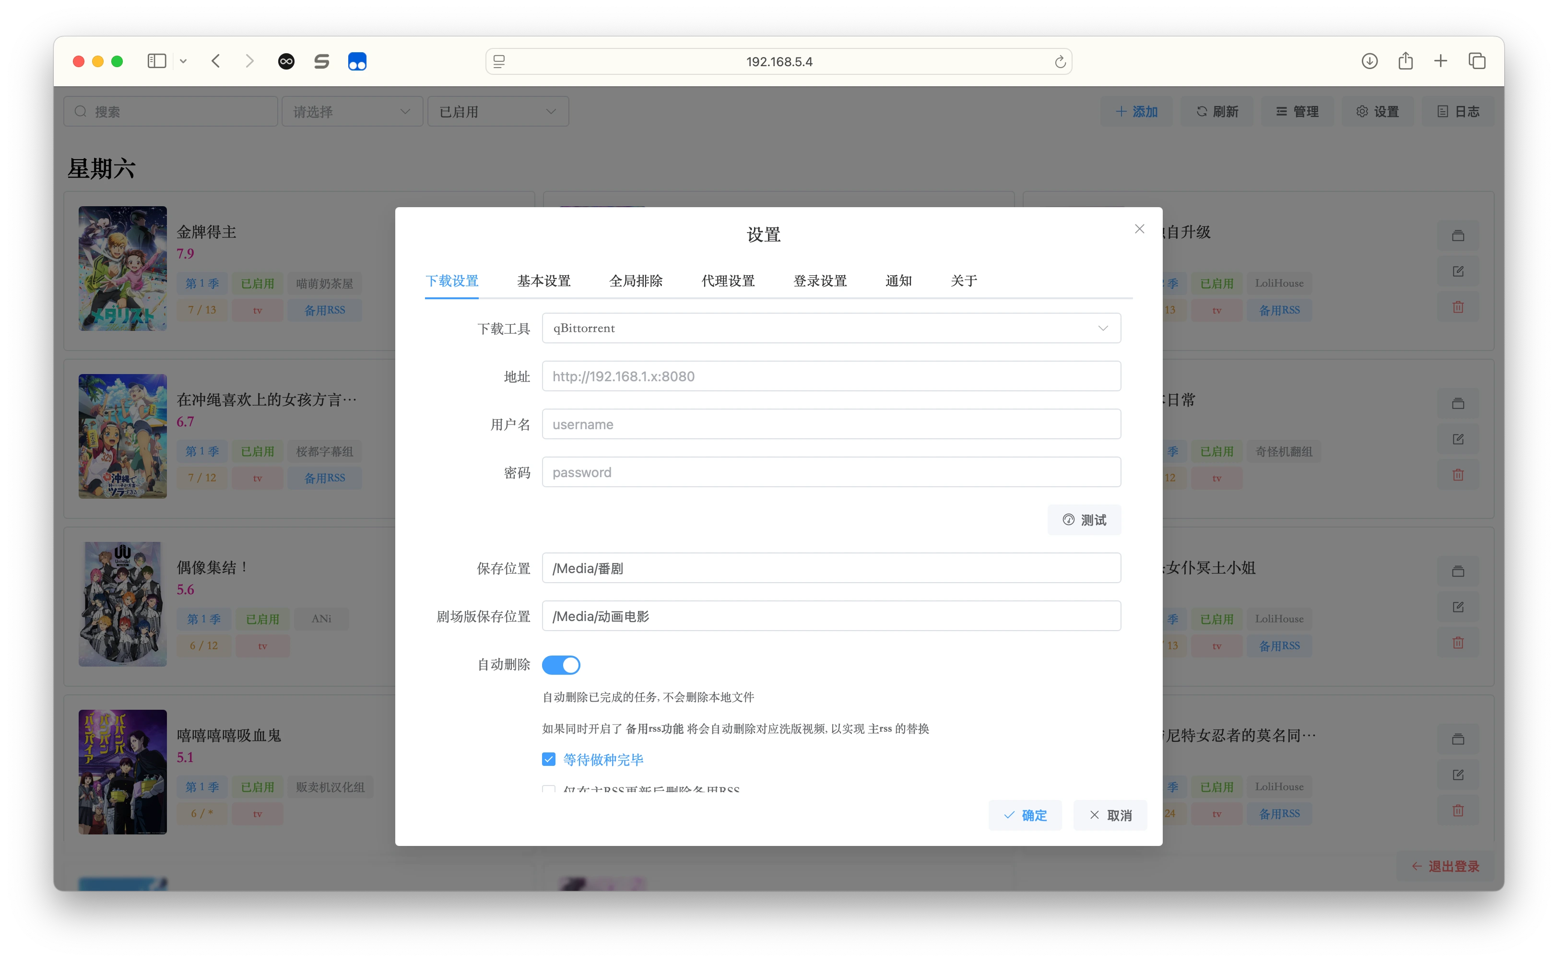This screenshot has width=1558, height=962.
Task: Switch to the 代理设置 tab
Action: coord(728,281)
